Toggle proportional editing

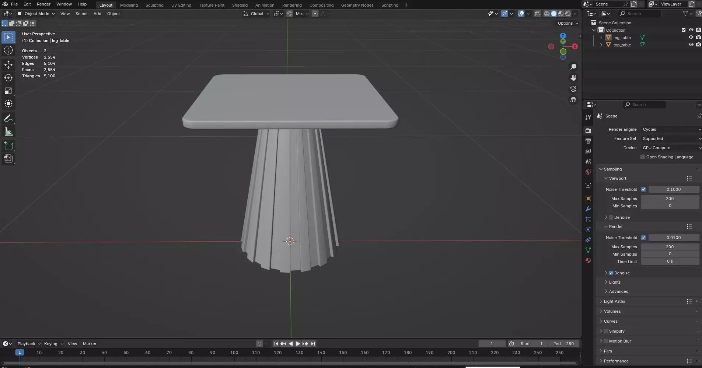315,14
